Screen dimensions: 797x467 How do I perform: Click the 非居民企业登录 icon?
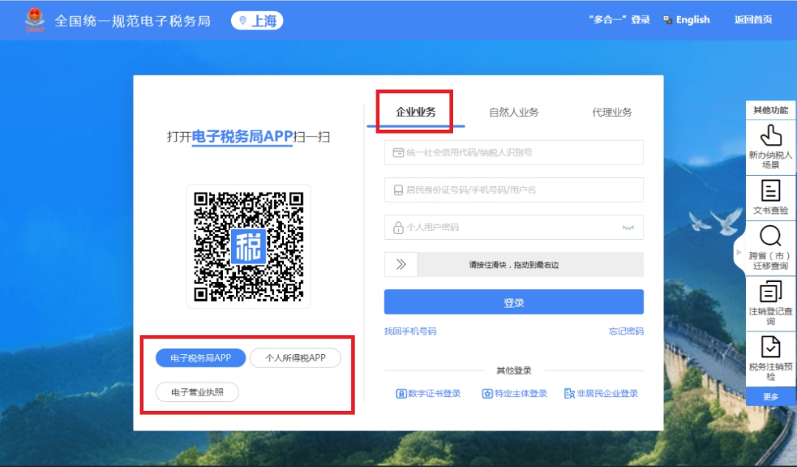[x=569, y=394]
